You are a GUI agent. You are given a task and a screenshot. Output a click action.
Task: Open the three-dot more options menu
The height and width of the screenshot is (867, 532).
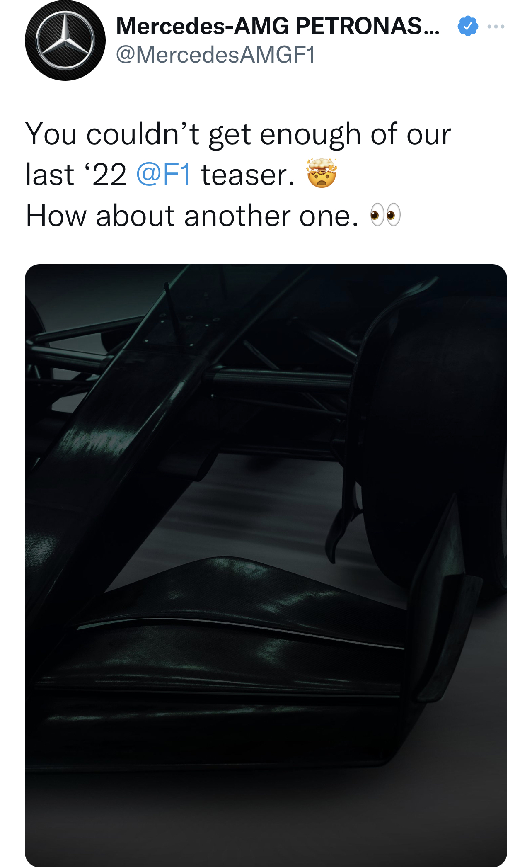click(x=496, y=27)
